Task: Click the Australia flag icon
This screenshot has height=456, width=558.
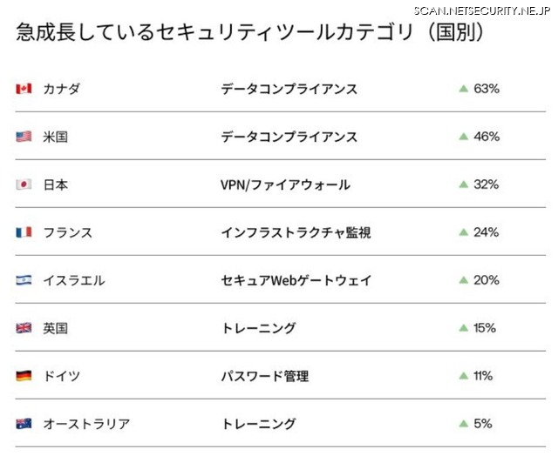Action: 24,424
